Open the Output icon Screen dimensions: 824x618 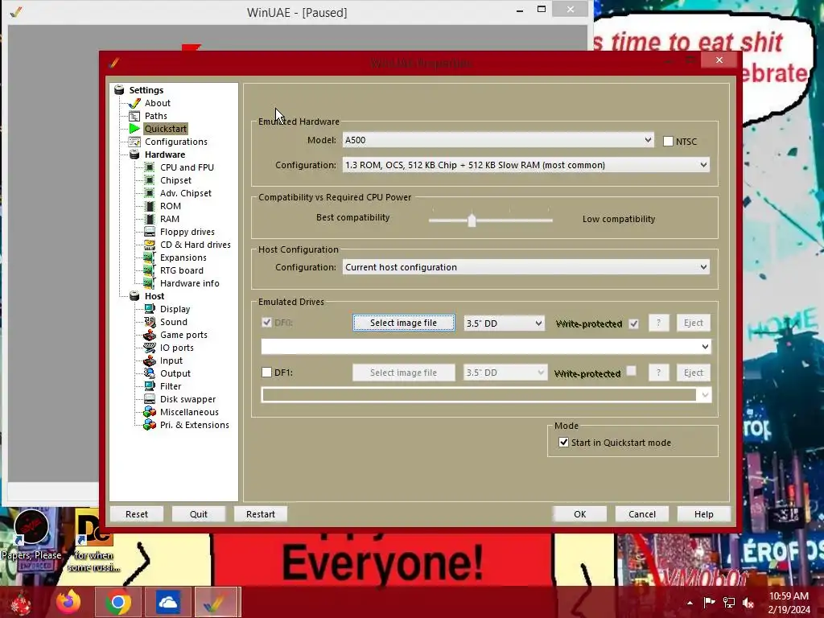point(150,373)
